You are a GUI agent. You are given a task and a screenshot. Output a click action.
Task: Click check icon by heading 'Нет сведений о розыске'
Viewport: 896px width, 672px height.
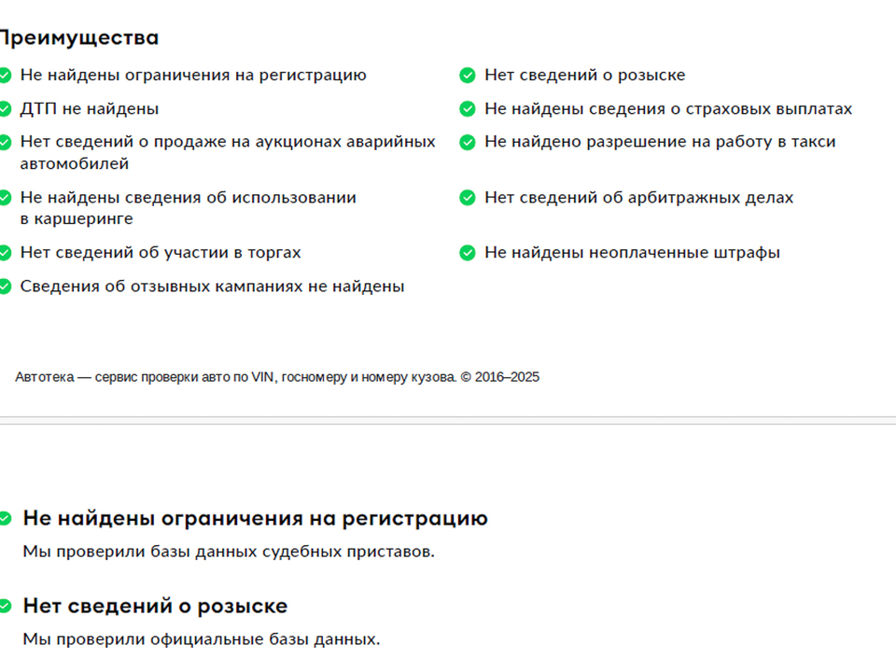coord(5,606)
